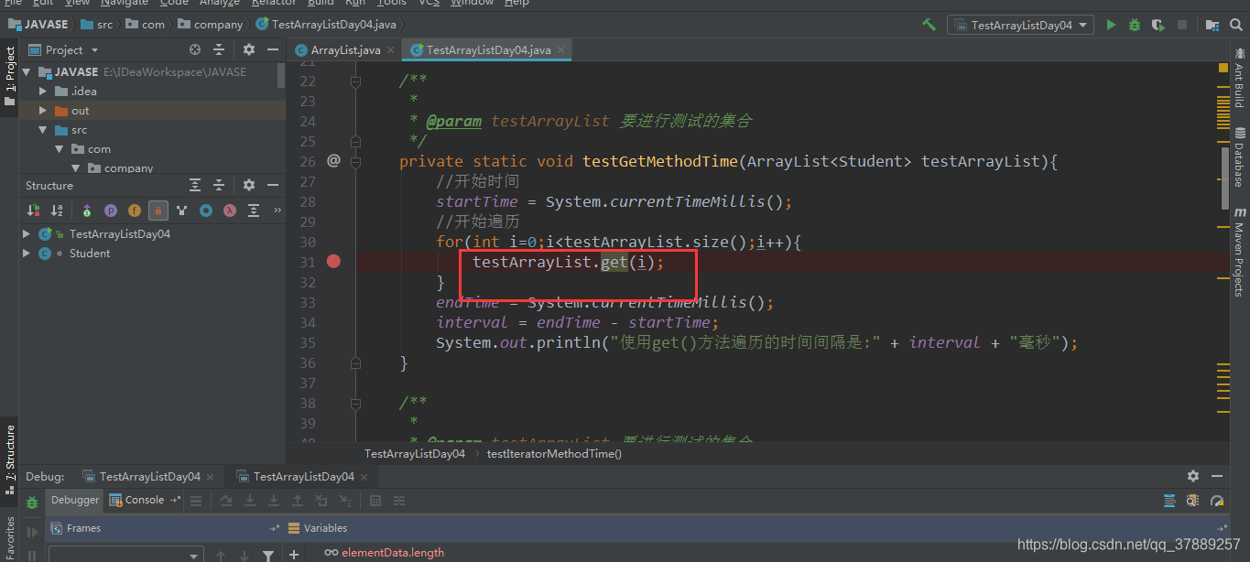This screenshot has width=1250, height=562.
Task: Open the Frames thread selector dropdown
Action: (x=125, y=555)
